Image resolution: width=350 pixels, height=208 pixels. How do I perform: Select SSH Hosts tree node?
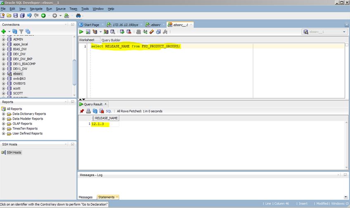click(x=14, y=152)
